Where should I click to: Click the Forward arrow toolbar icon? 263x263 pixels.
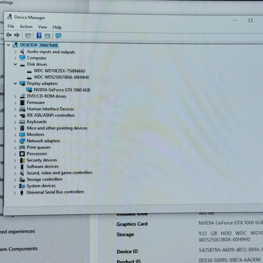(x=17, y=35)
